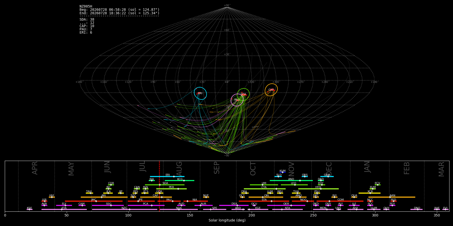Select the GEM shower bar

click(327, 177)
